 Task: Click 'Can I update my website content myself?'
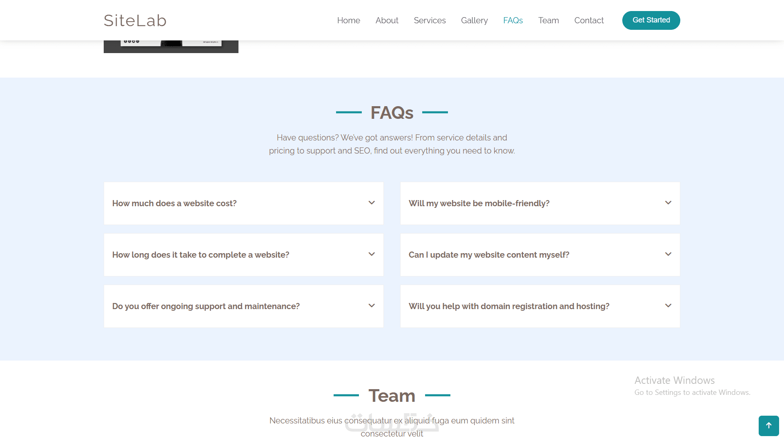coord(489,255)
